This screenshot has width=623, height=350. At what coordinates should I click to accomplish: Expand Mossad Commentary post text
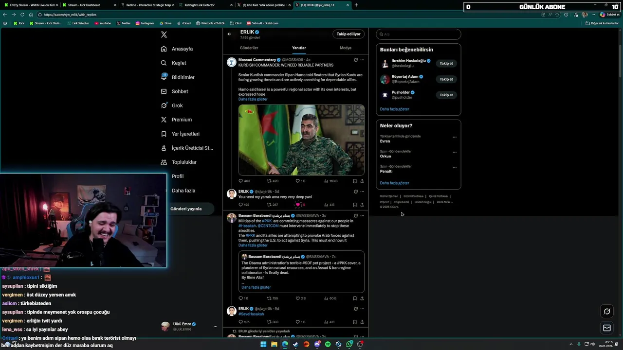[x=253, y=99]
